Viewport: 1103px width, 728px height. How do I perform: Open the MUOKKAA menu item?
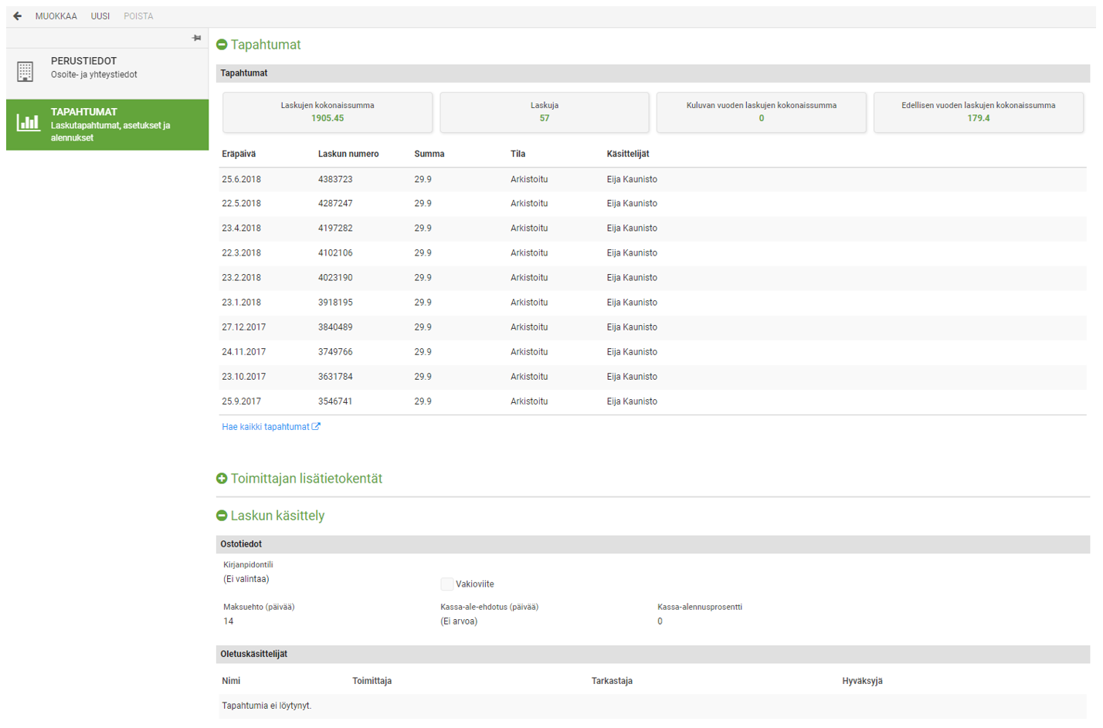(56, 16)
